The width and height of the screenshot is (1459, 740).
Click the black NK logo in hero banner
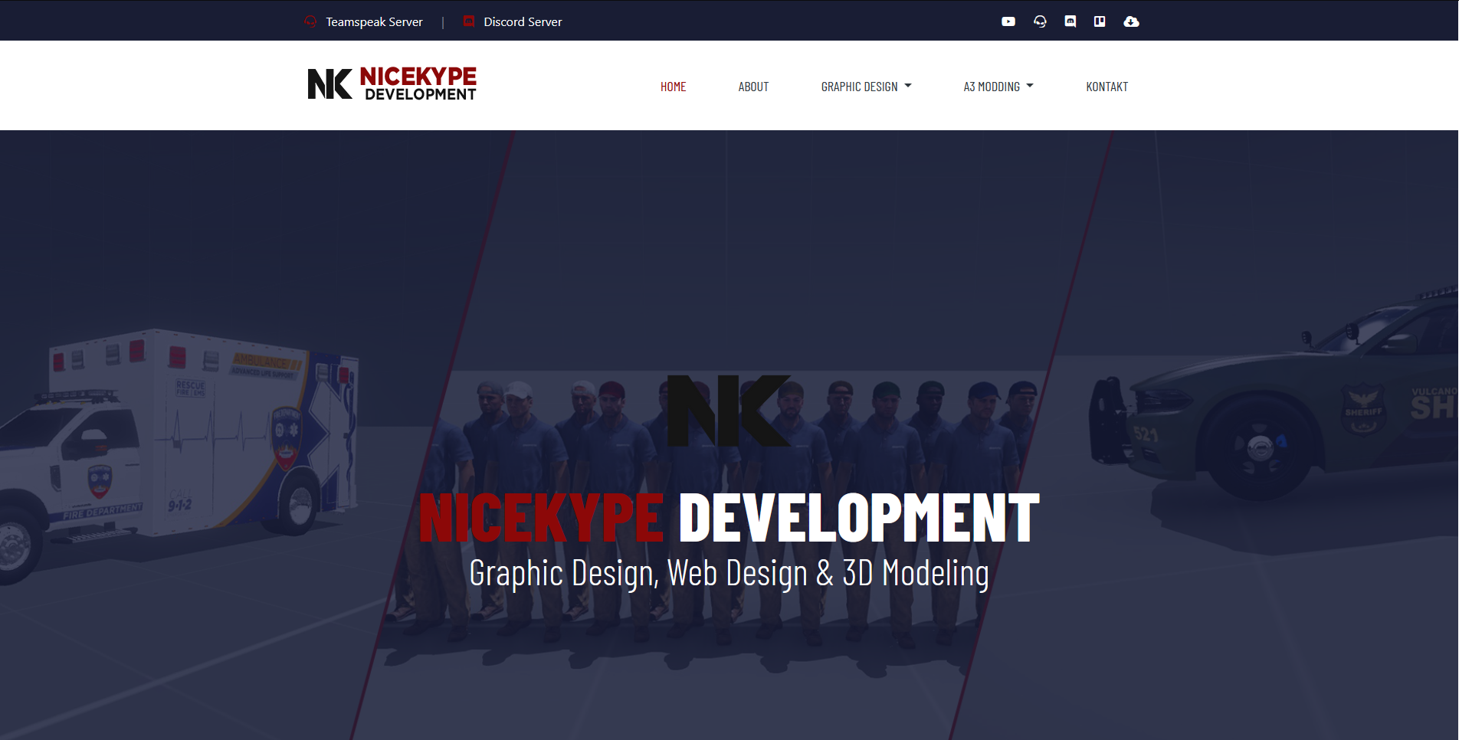tap(729, 411)
